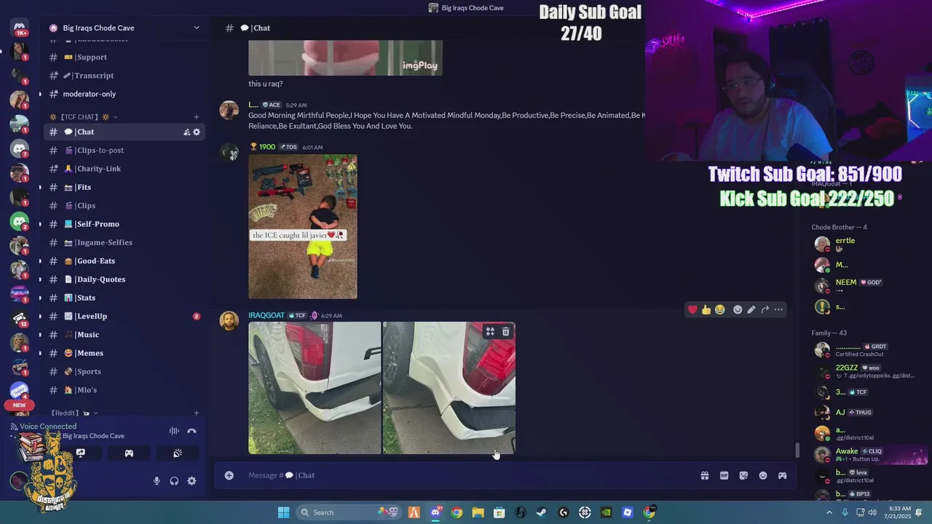
Task: Click the Forward message arrow icon
Action: (x=765, y=310)
